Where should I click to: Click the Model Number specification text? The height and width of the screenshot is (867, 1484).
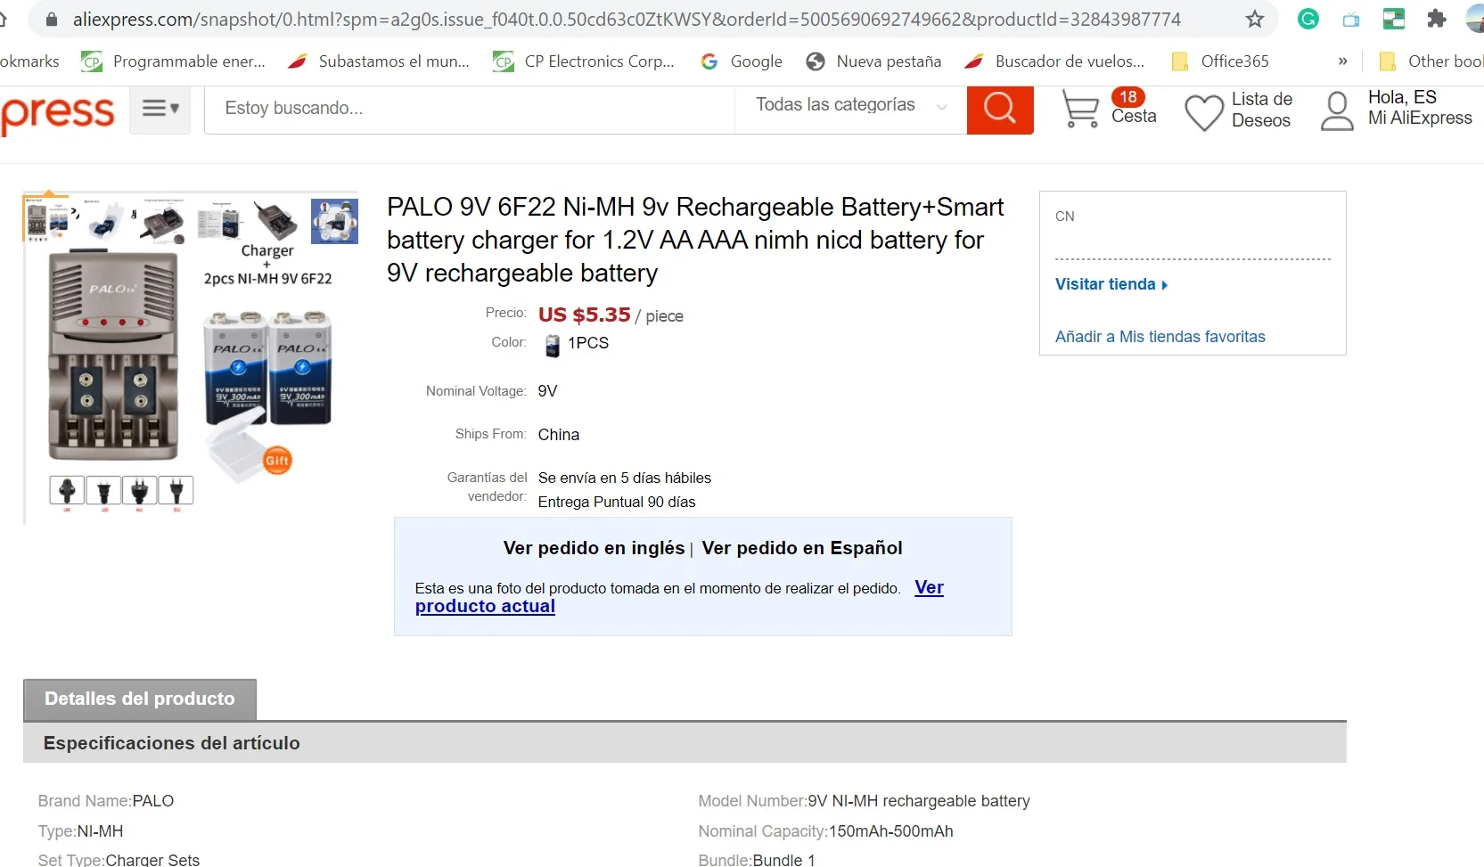pyautogui.click(x=864, y=801)
